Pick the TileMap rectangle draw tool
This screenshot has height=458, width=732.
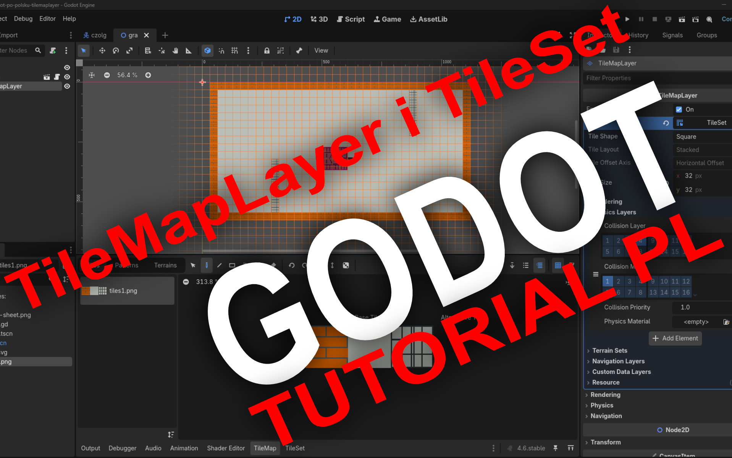pos(232,265)
